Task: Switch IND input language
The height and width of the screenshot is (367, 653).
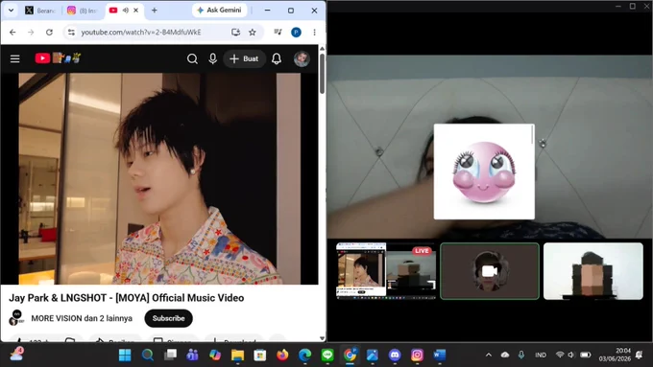Action: pos(541,355)
